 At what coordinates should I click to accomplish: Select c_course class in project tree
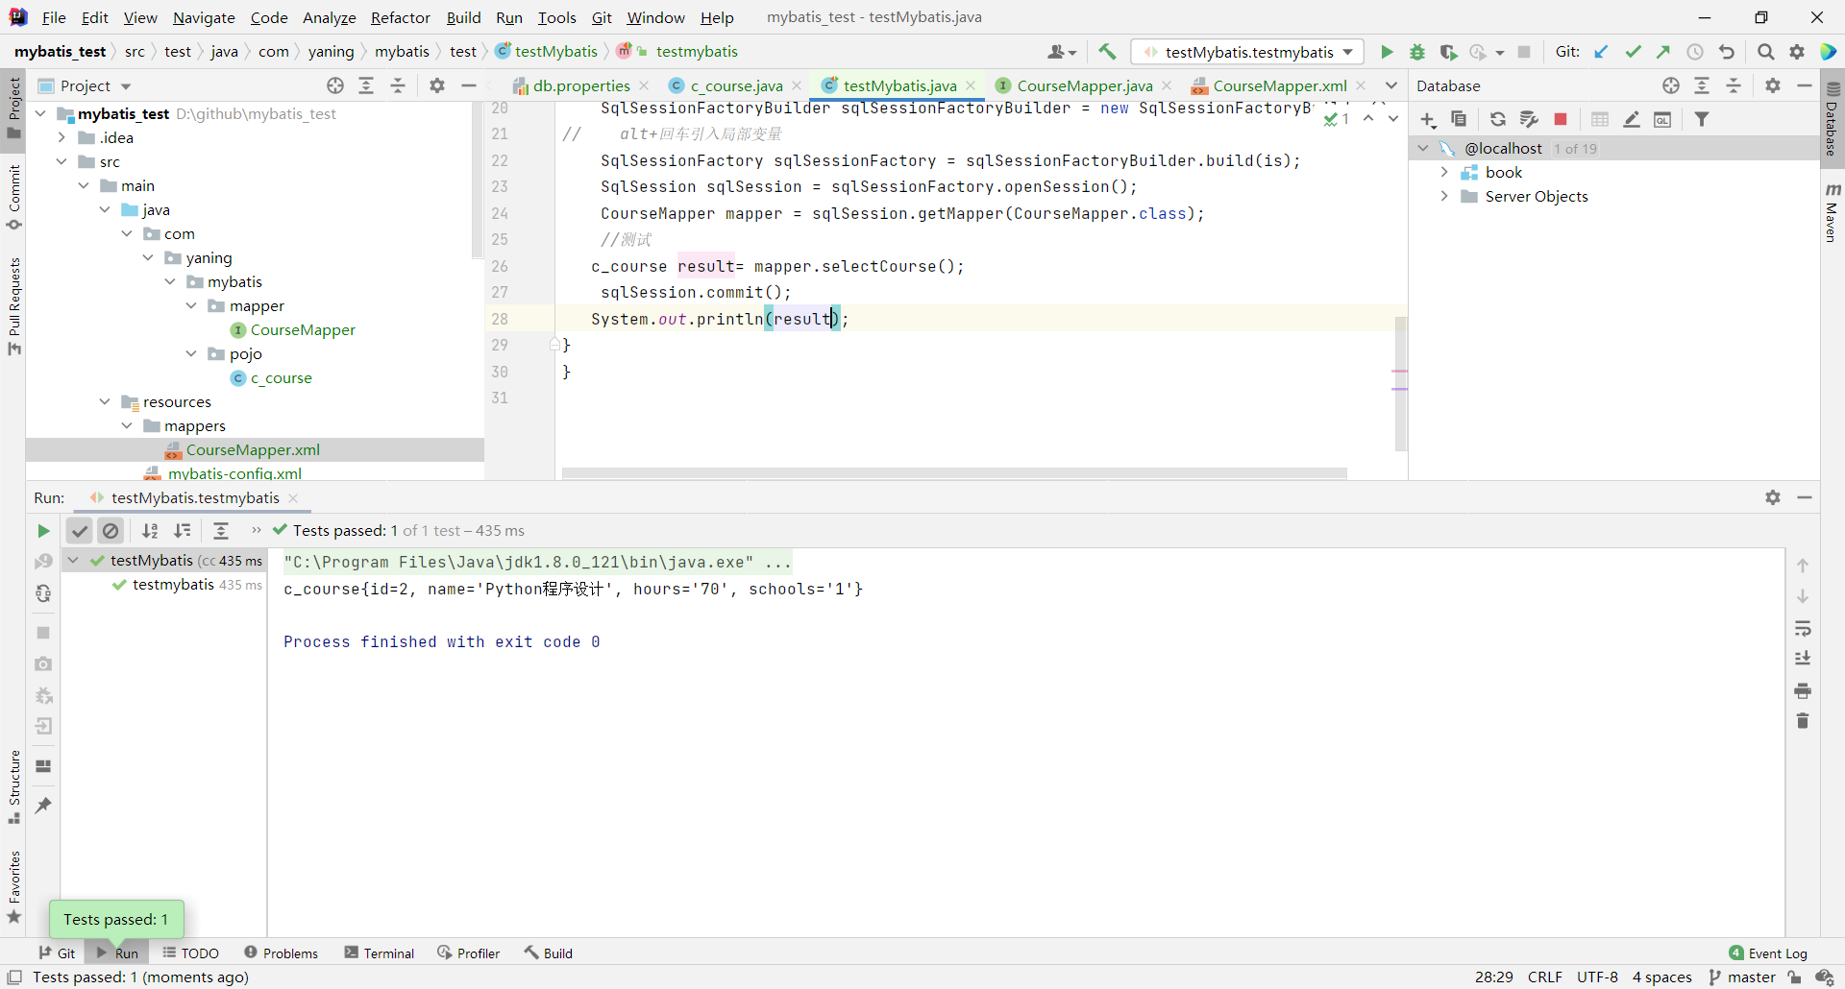(x=272, y=377)
